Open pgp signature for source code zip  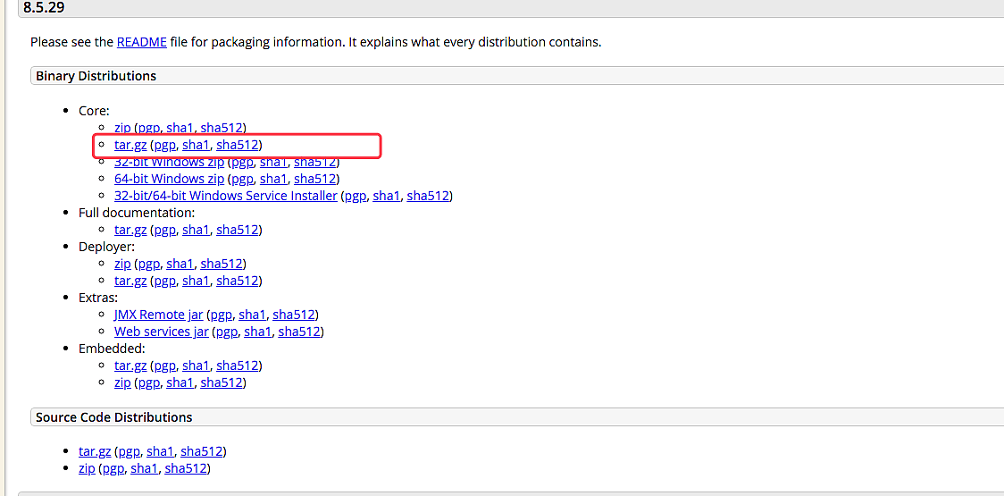(113, 468)
